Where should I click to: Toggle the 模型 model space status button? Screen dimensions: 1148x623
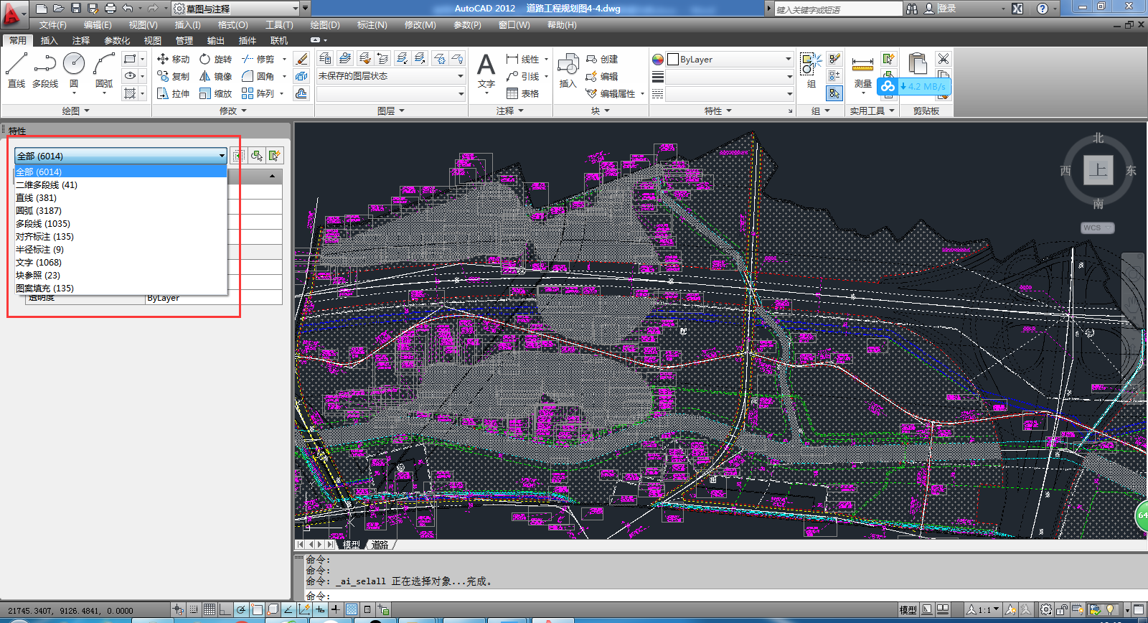[x=908, y=609]
